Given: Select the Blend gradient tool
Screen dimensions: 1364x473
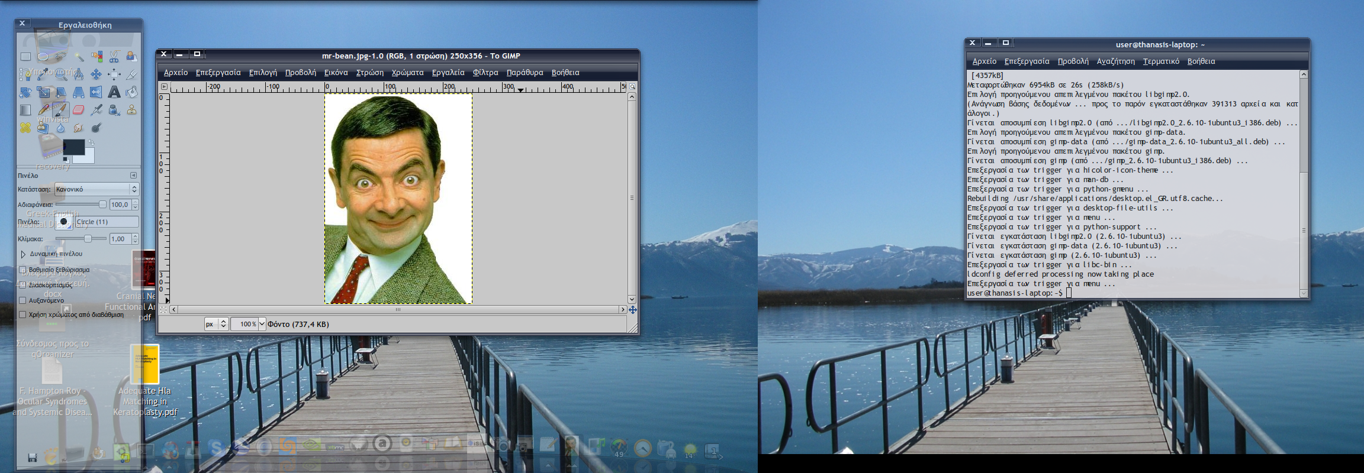Looking at the screenshot, I should pyautogui.click(x=25, y=110).
